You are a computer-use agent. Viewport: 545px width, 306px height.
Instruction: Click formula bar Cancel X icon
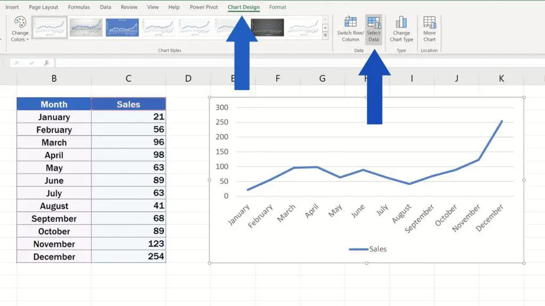click(x=16, y=63)
